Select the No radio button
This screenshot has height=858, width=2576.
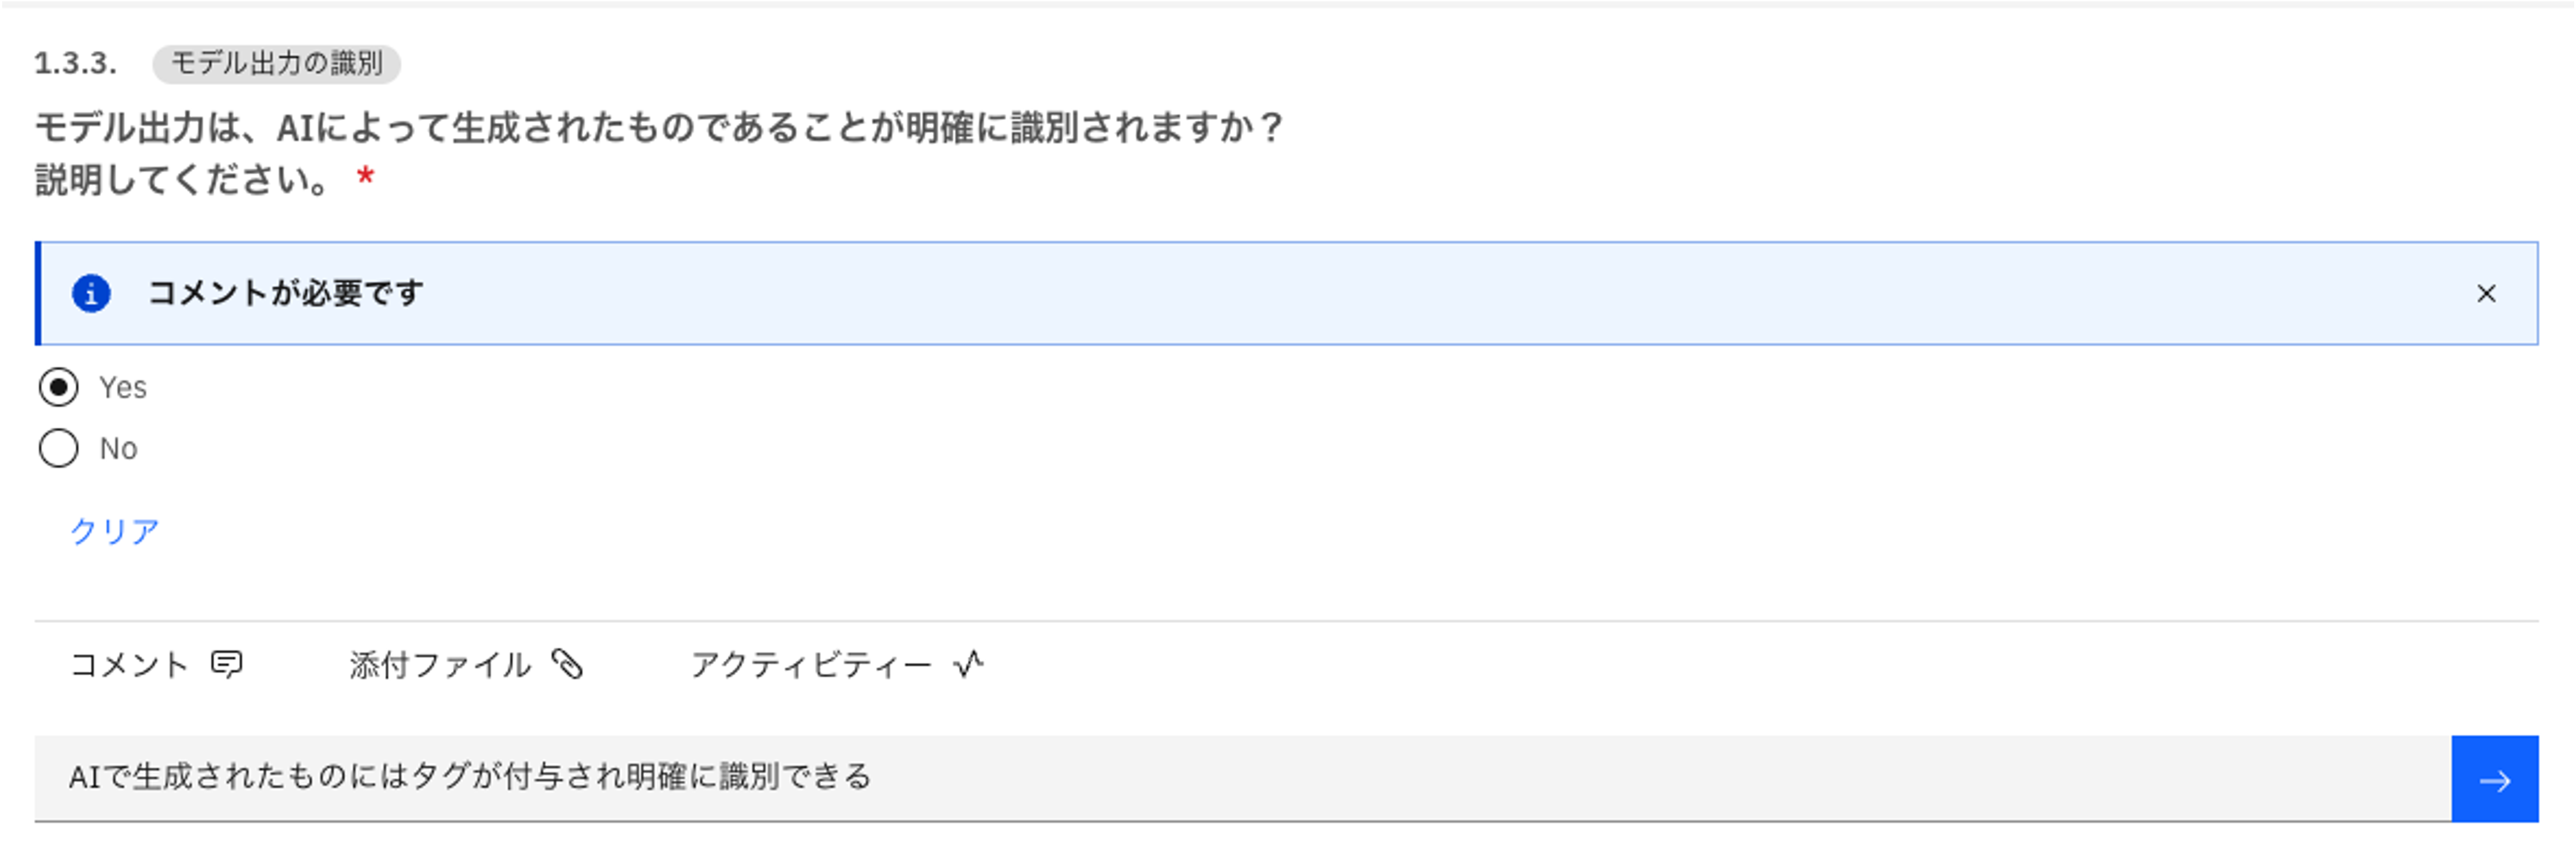(59, 449)
